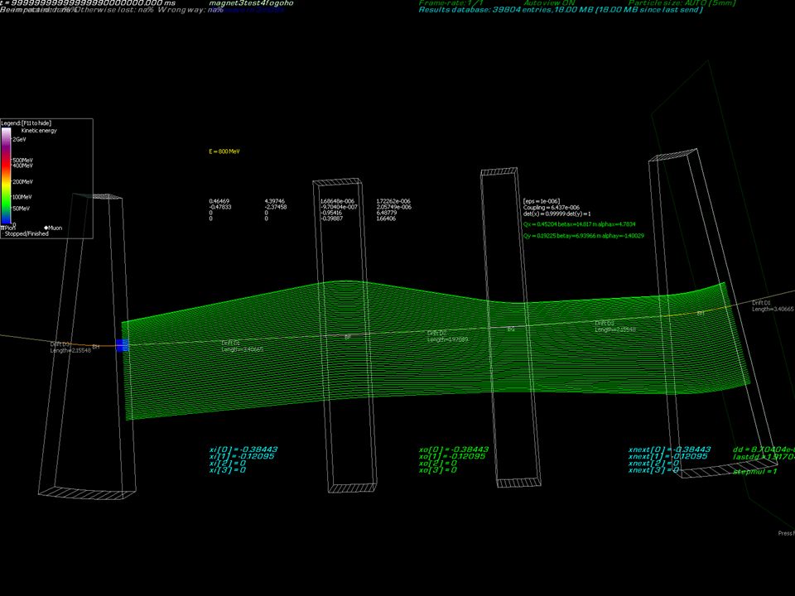795x596 pixels.
Task: Click the Drift D1 label at far right edge
Action: [x=761, y=303]
